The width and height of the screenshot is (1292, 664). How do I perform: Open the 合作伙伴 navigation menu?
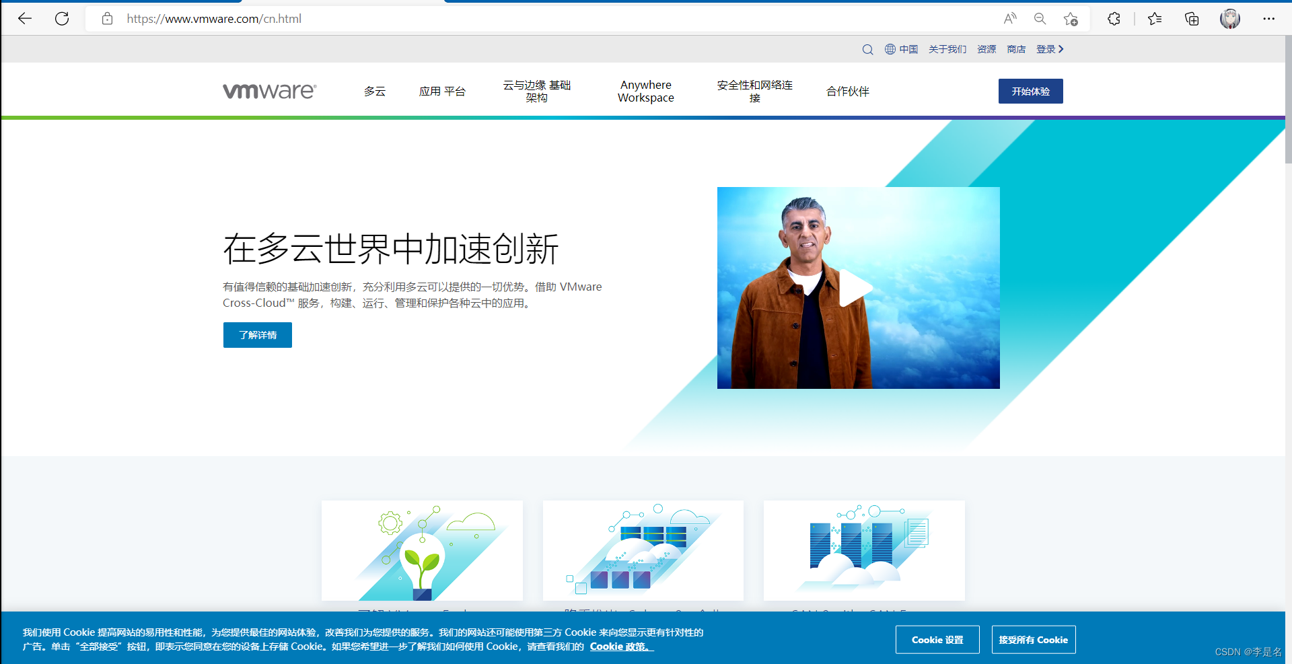(x=848, y=91)
